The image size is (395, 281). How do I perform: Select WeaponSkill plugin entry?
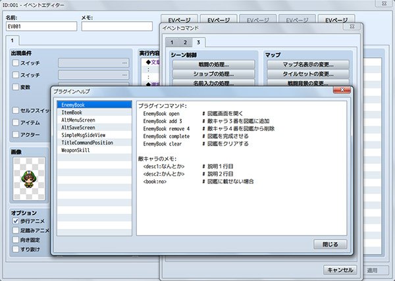[94, 150]
